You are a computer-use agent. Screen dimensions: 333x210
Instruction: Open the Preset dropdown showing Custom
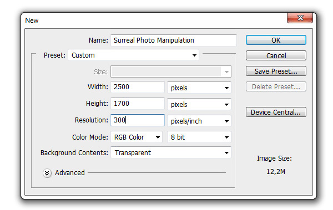pos(133,55)
